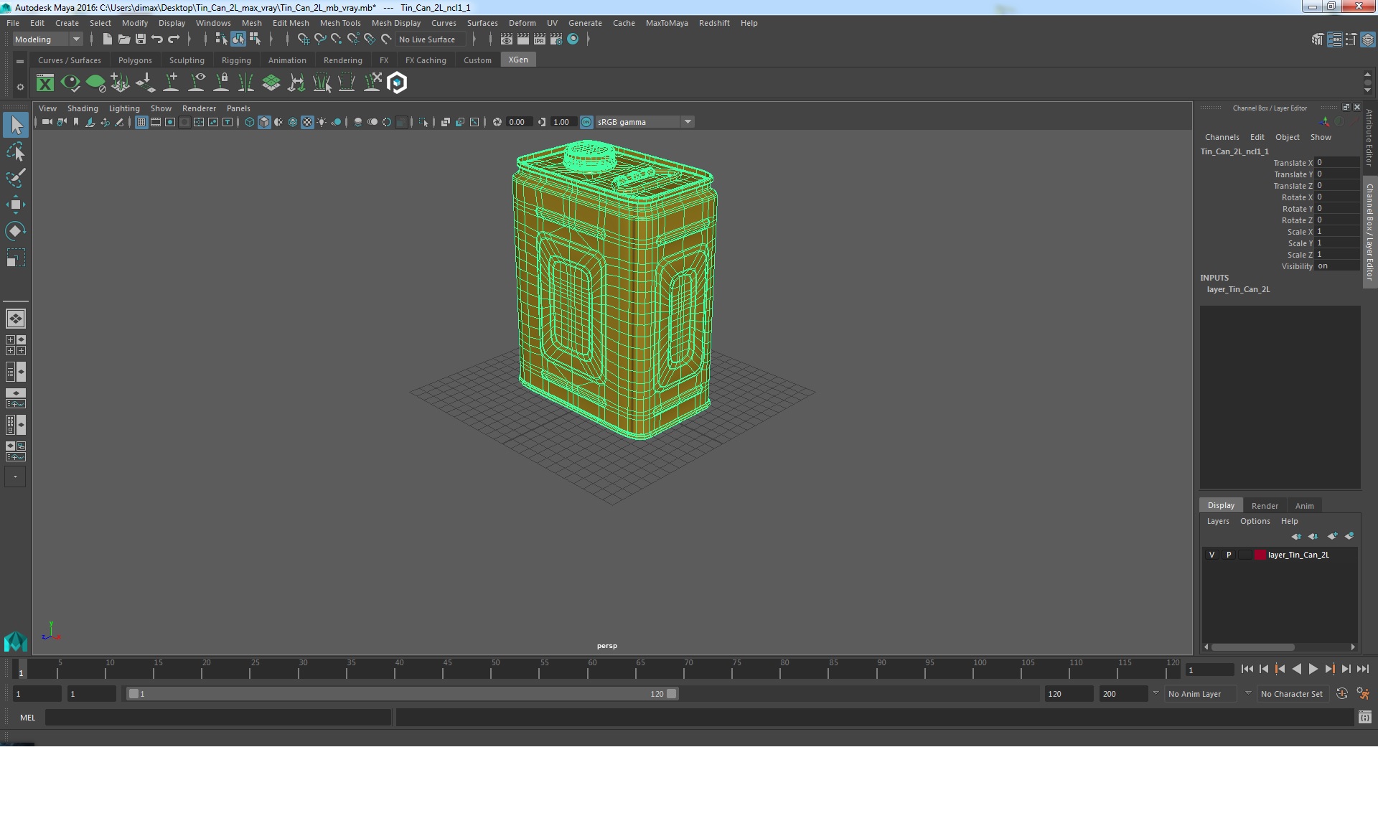The image size is (1378, 831).
Task: Click the layer editor horizontal scrollbar
Action: [x=1252, y=647]
